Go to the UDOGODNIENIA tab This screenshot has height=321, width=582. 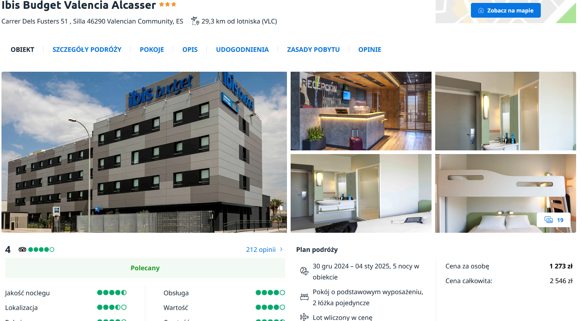(x=242, y=50)
